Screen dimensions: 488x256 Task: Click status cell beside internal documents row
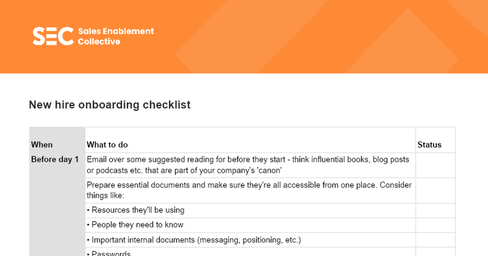(x=435, y=240)
